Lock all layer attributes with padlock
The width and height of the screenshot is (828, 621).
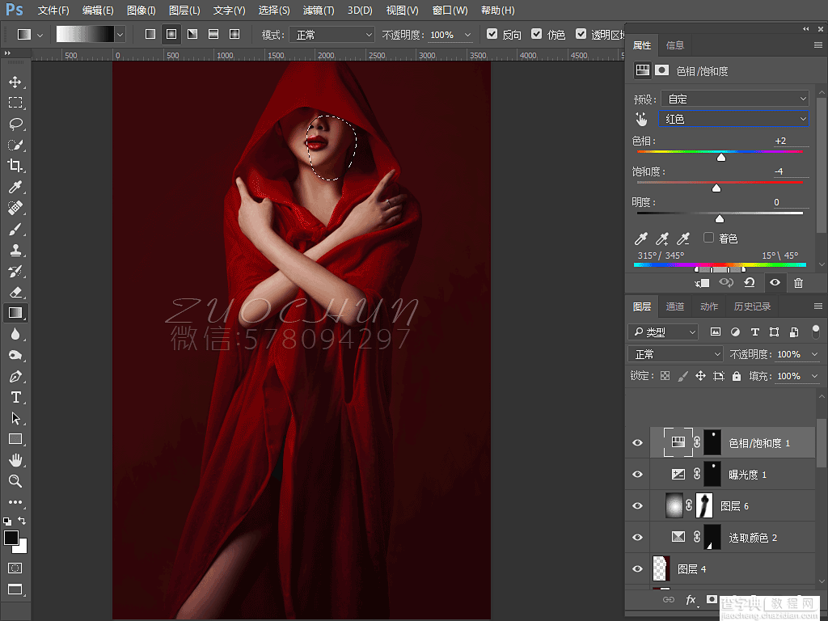coord(737,376)
